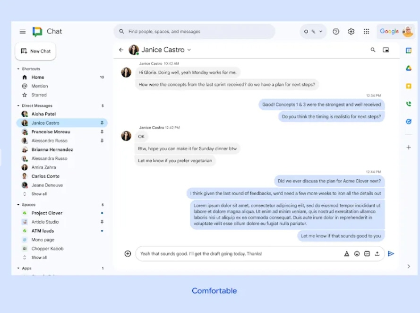Open the Home shortcut
Image resolution: width=420 pixels, height=313 pixels.
coord(37,77)
